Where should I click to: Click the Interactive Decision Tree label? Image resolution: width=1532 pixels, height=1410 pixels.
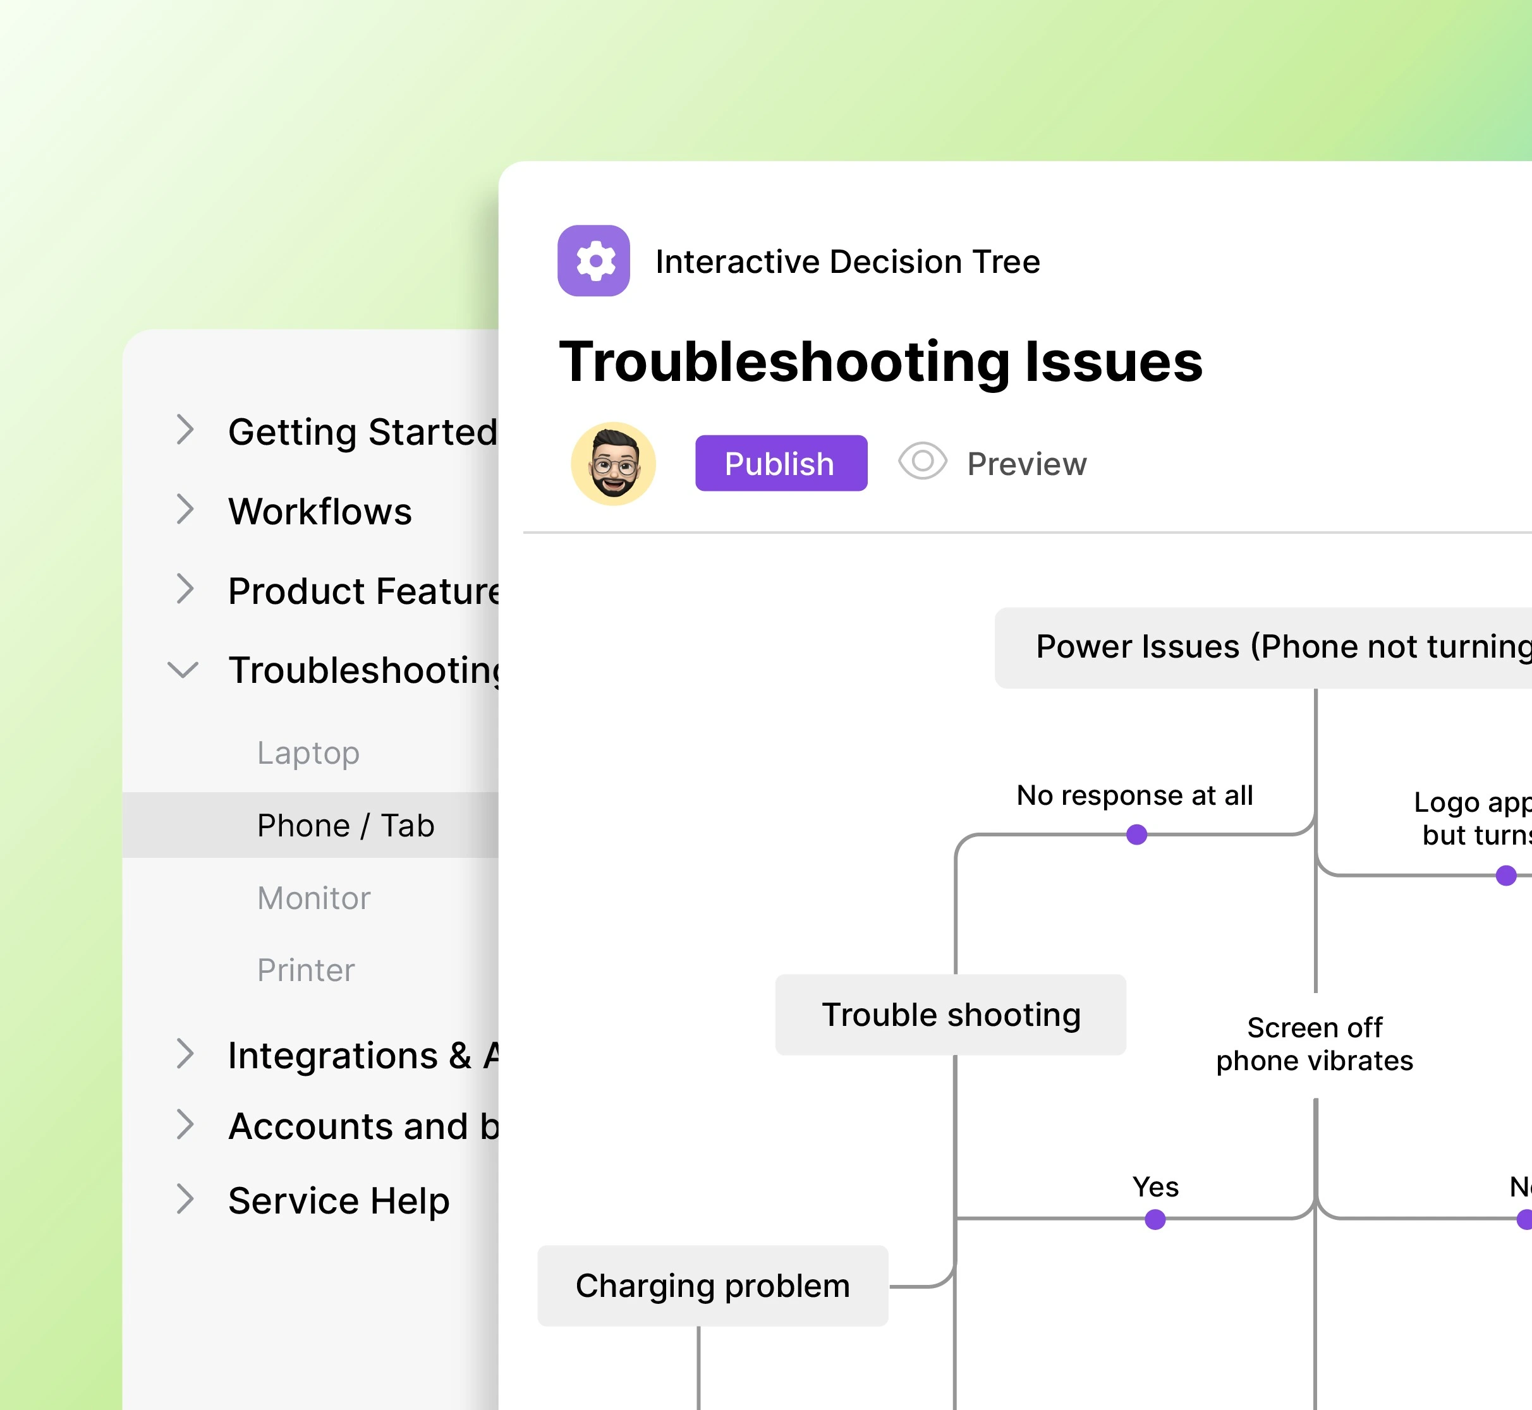click(x=848, y=262)
